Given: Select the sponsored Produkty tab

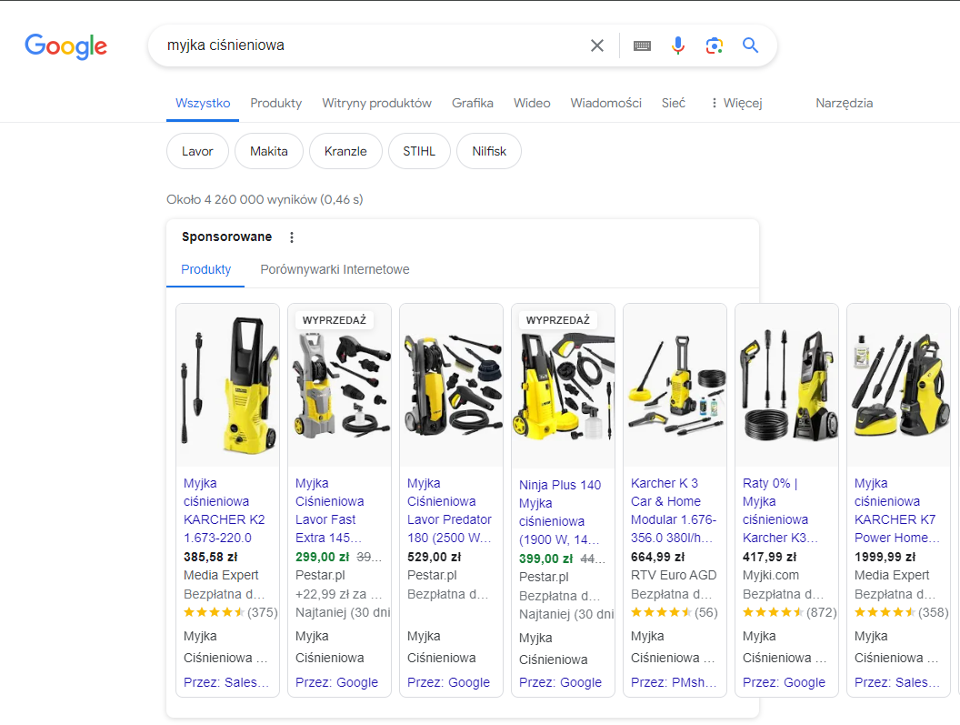Looking at the screenshot, I should 205,269.
